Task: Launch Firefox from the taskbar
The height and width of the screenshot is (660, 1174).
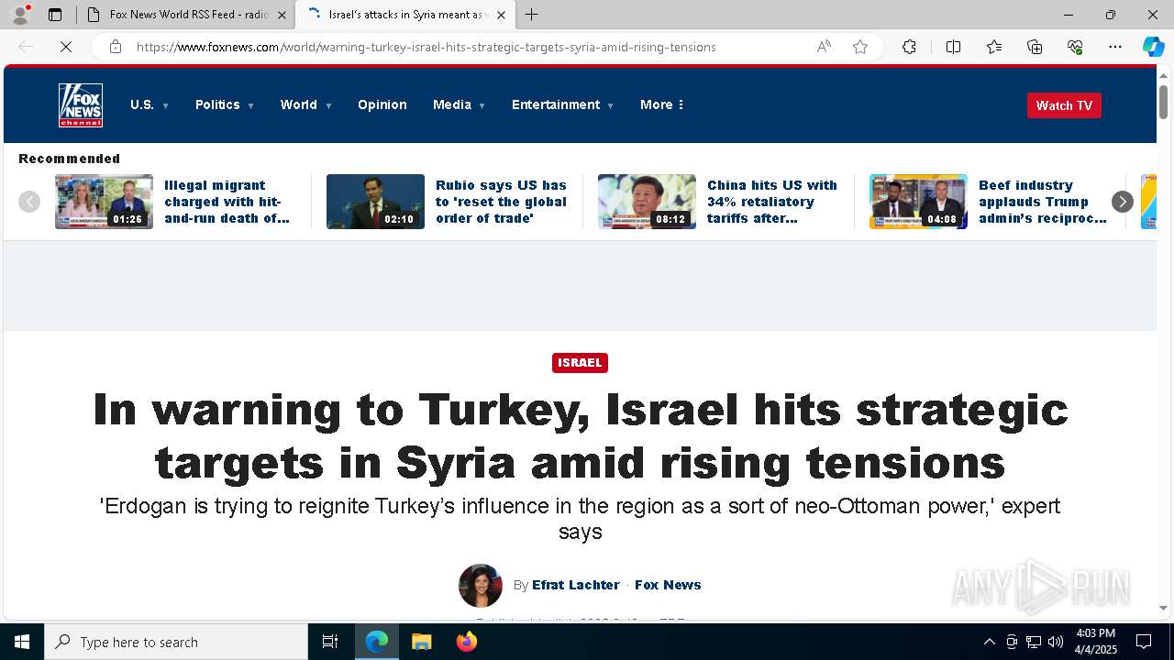Action: [466, 642]
